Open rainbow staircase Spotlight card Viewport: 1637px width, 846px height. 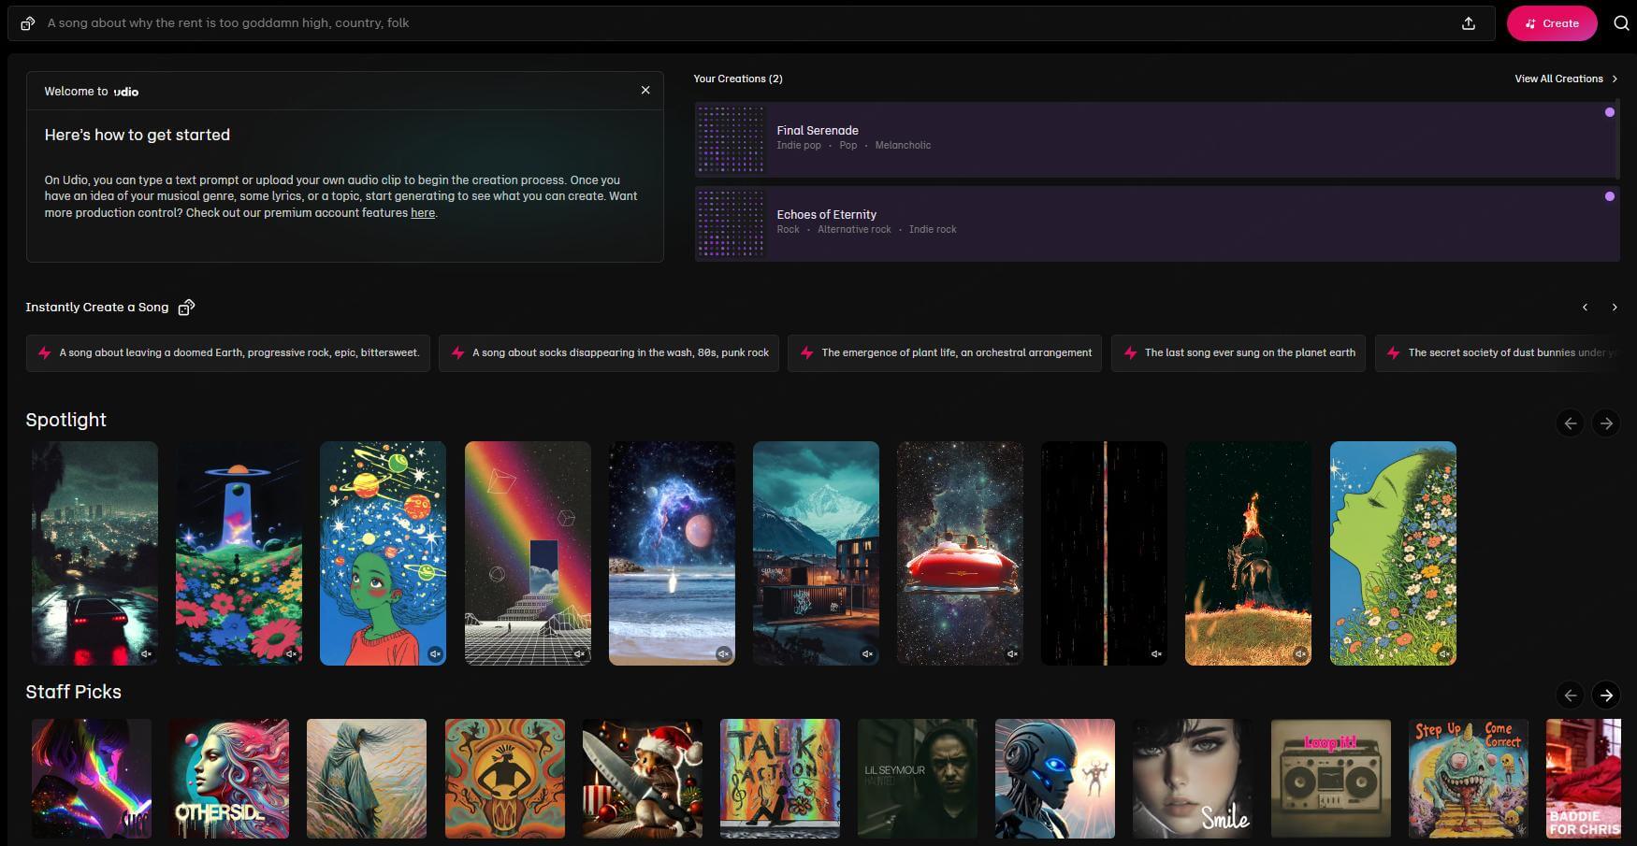528,553
